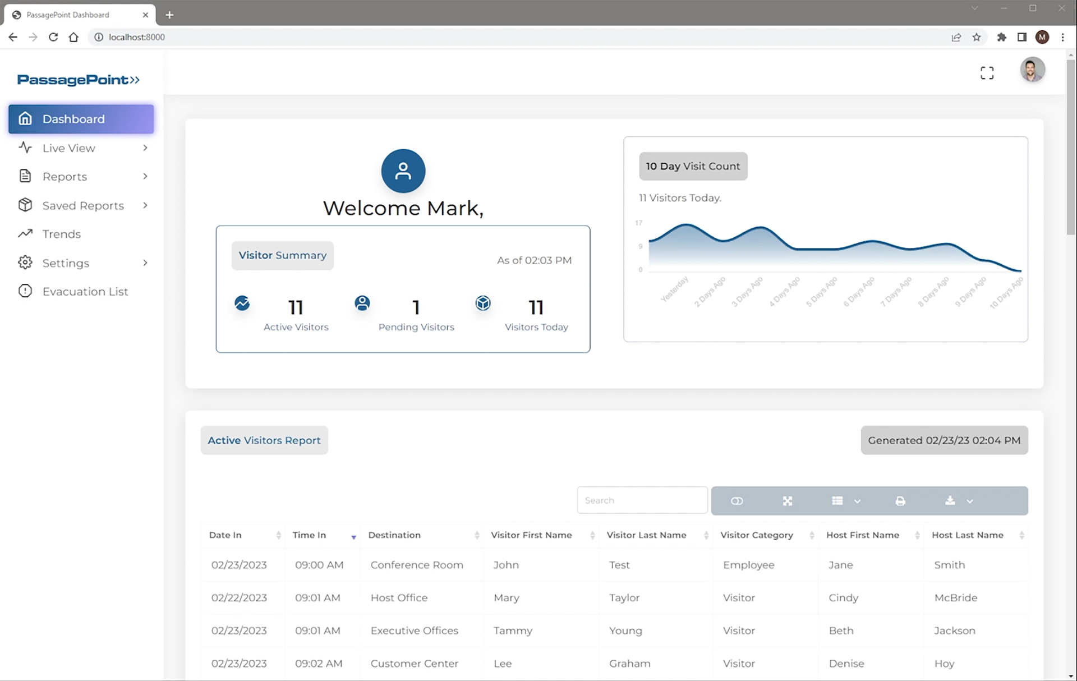Click the Saved Reports box icon
Screen dimensions: 1077x681
[25, 205]
